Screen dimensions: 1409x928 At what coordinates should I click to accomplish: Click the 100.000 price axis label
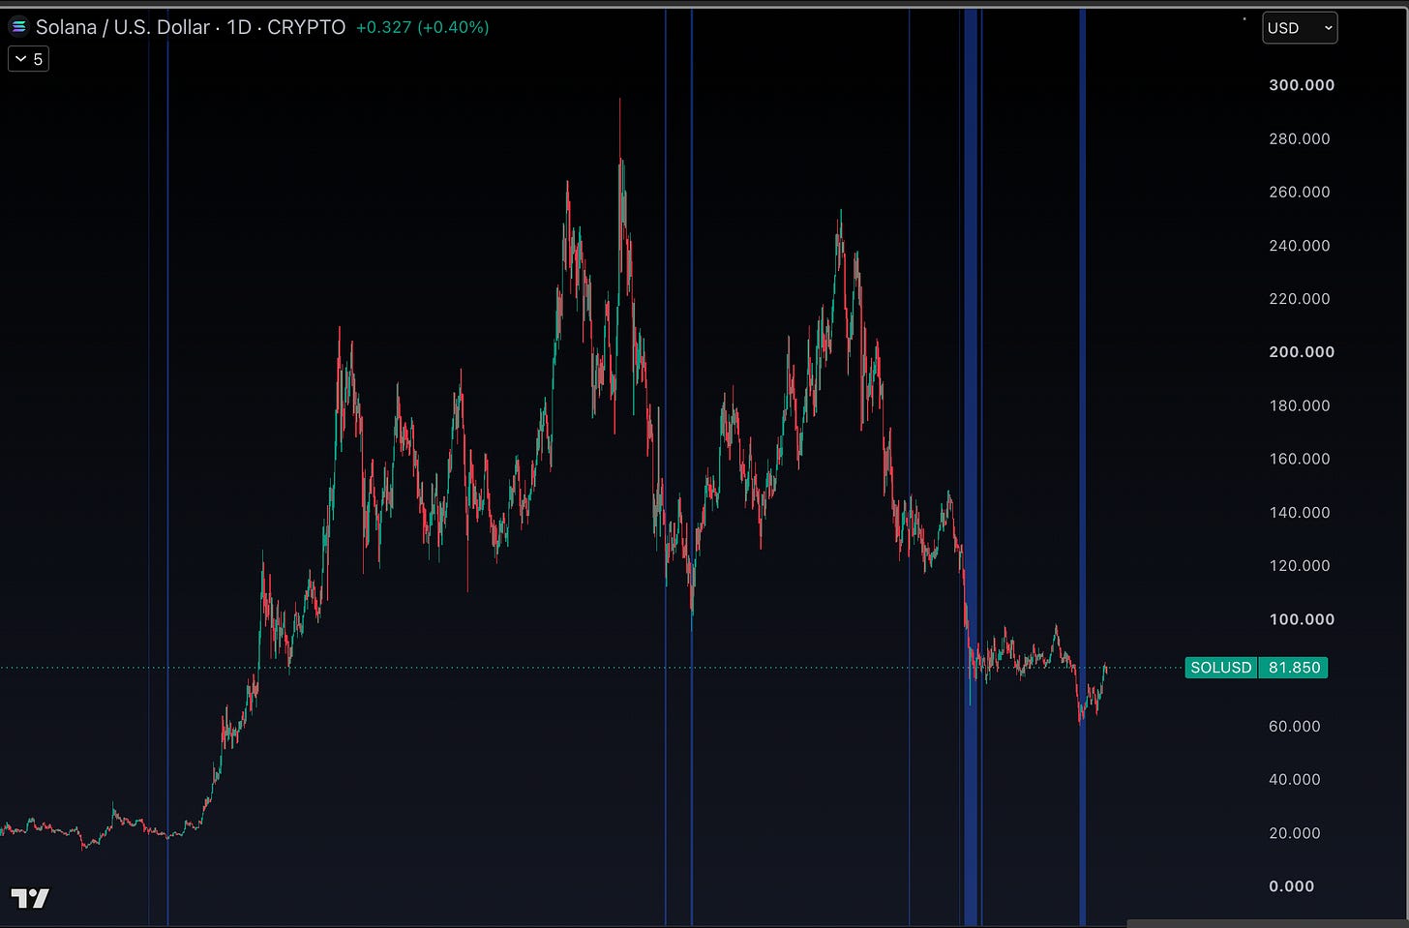pyautogui.click(x=1302, y=619)
